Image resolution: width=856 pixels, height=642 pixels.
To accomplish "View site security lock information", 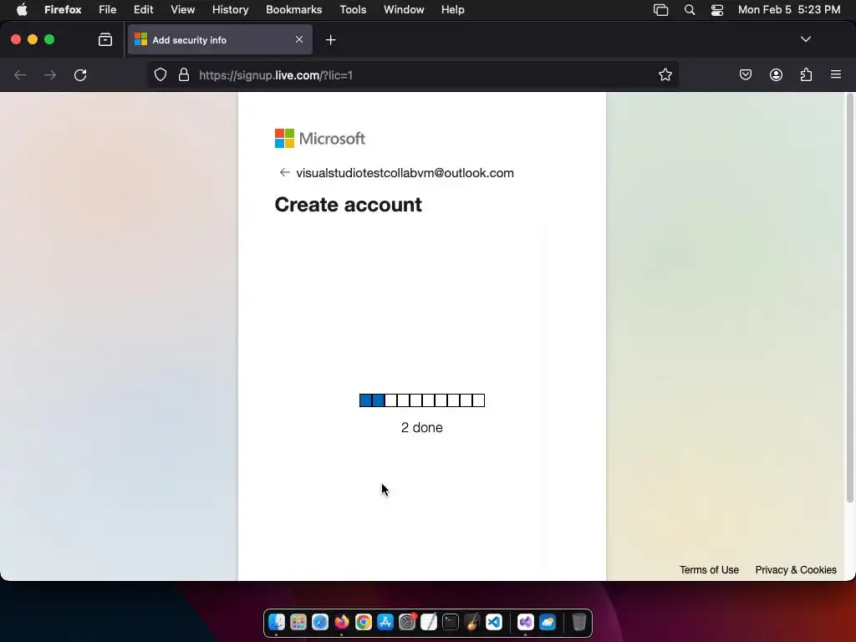I will coord(184,74).
